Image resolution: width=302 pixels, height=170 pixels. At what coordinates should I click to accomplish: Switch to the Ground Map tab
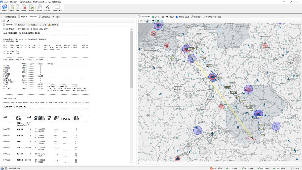pos(158,17)
